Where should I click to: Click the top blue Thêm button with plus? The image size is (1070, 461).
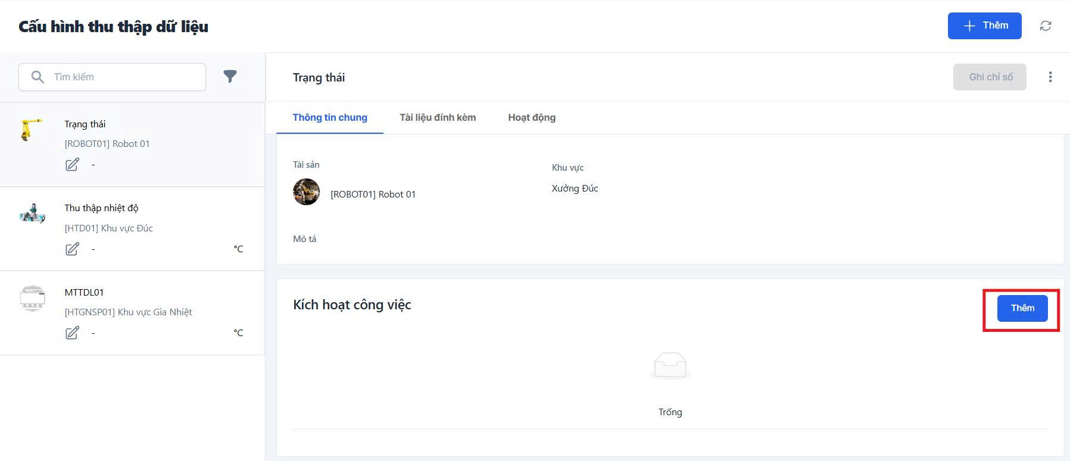click(x=984, y=26)
